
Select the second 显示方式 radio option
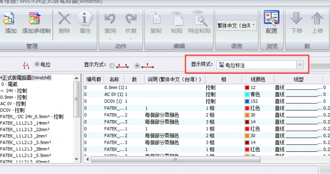pyautogui.click(x=137, y=66)
